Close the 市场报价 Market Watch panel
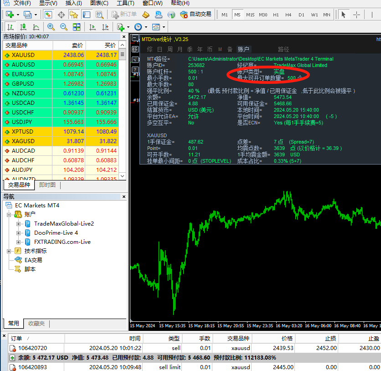The height and width of the screenshot is (371, 381). click(124, 36)
